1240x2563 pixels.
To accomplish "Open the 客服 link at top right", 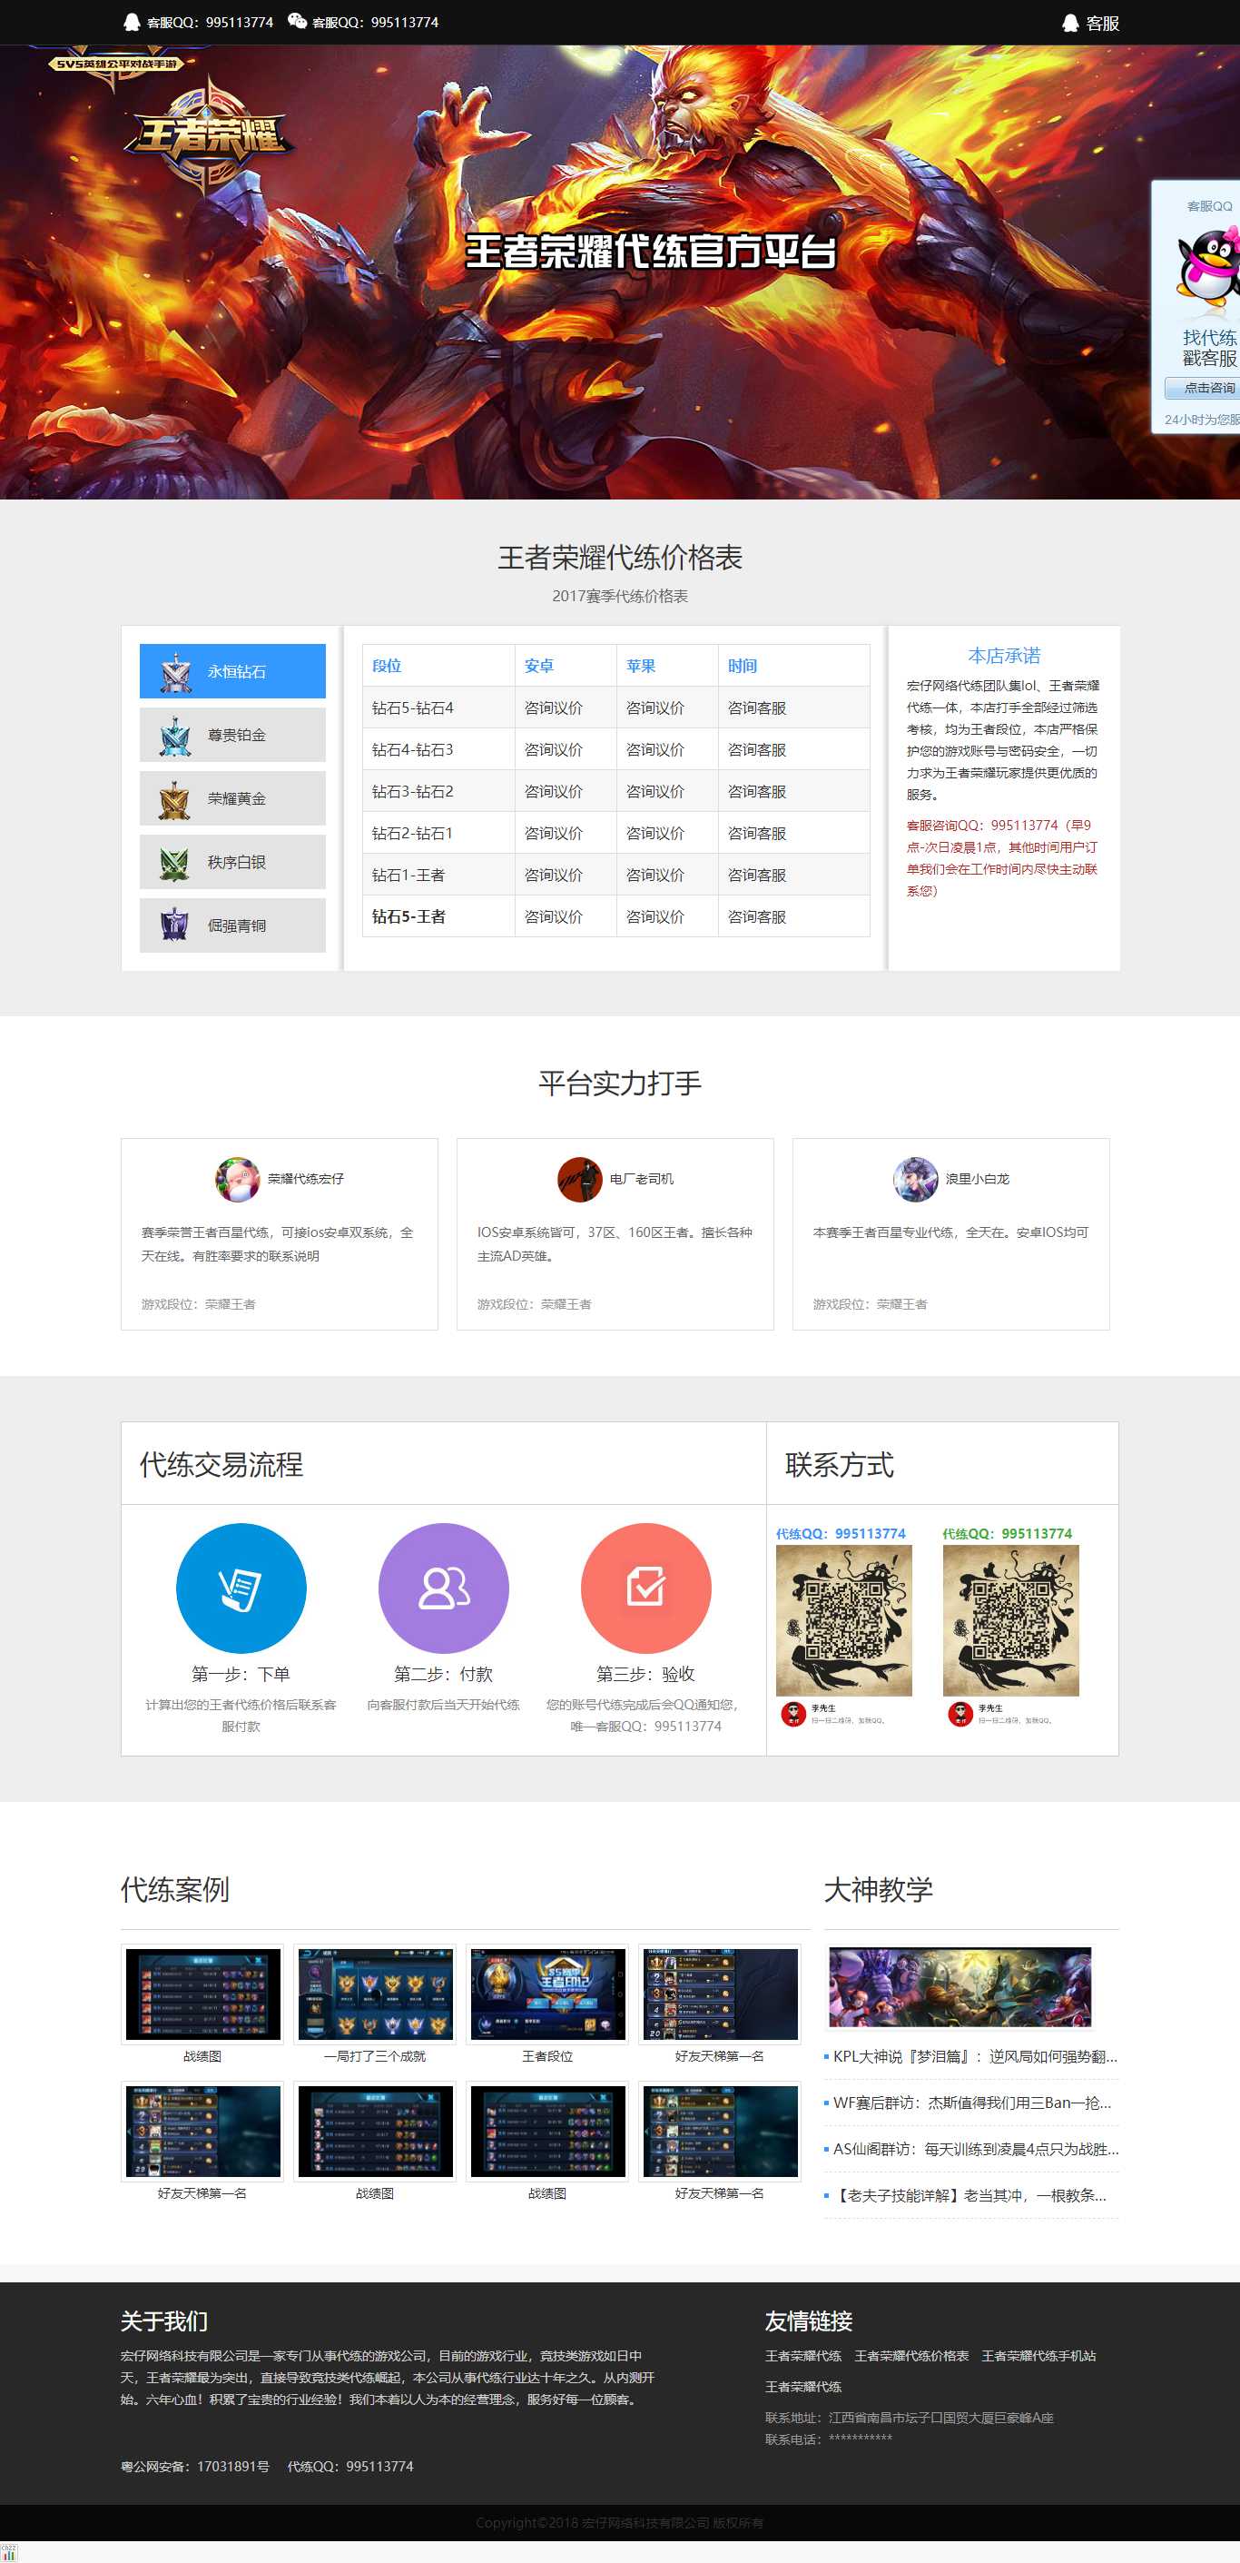I will point(1103,23).
